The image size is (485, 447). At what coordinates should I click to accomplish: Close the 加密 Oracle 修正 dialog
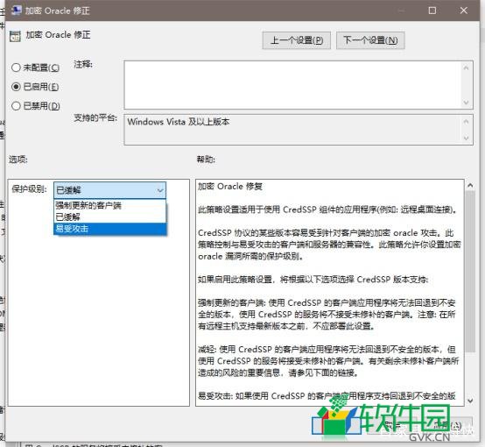pos(463,11)
